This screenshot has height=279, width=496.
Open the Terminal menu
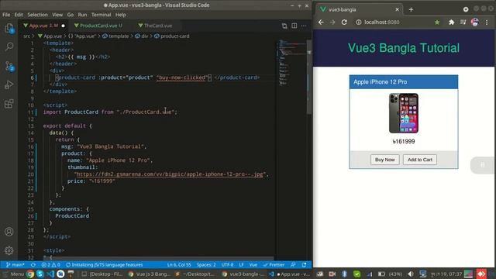102,15
